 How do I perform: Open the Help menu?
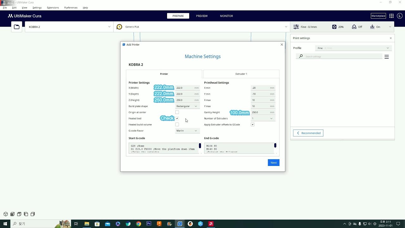[x=85, y=8]
